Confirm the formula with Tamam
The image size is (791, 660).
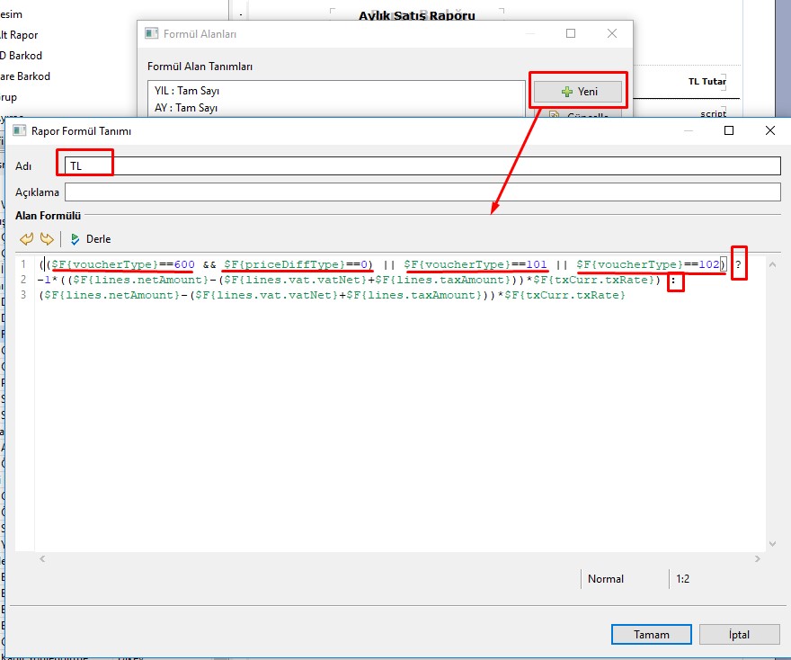pyautogui.click(x=651, y=634)
